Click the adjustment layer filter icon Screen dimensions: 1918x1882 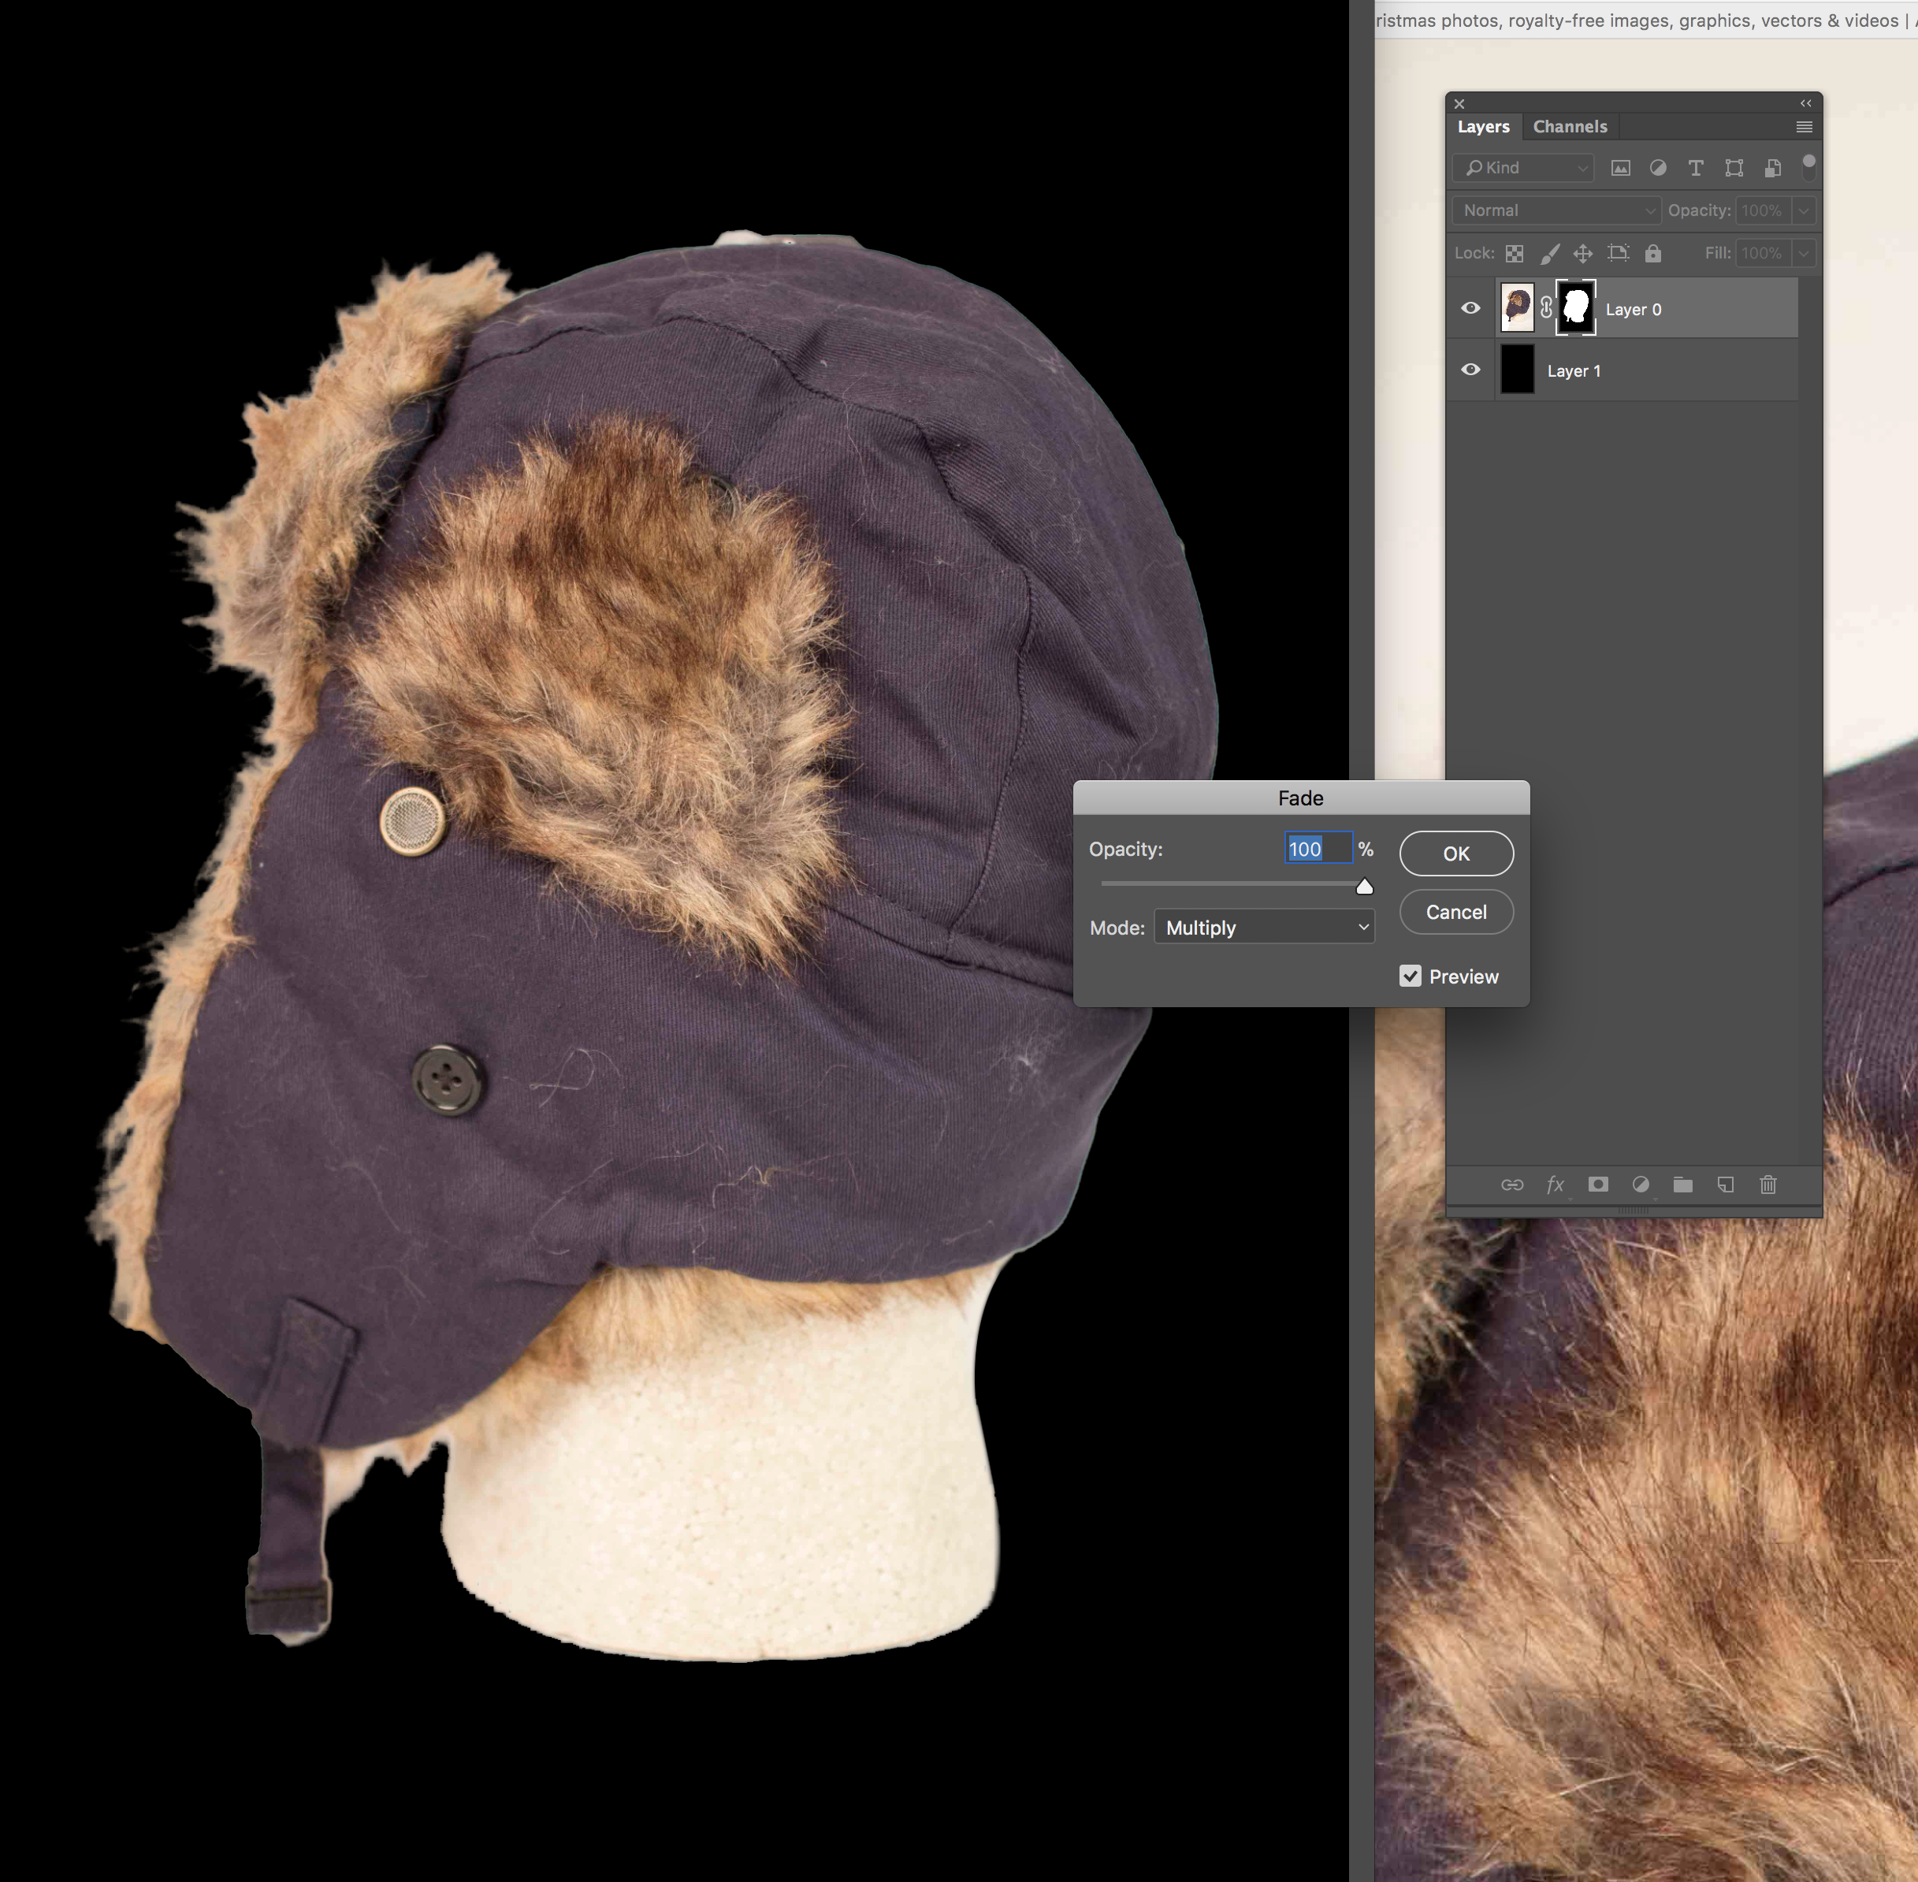point(1658,168)
